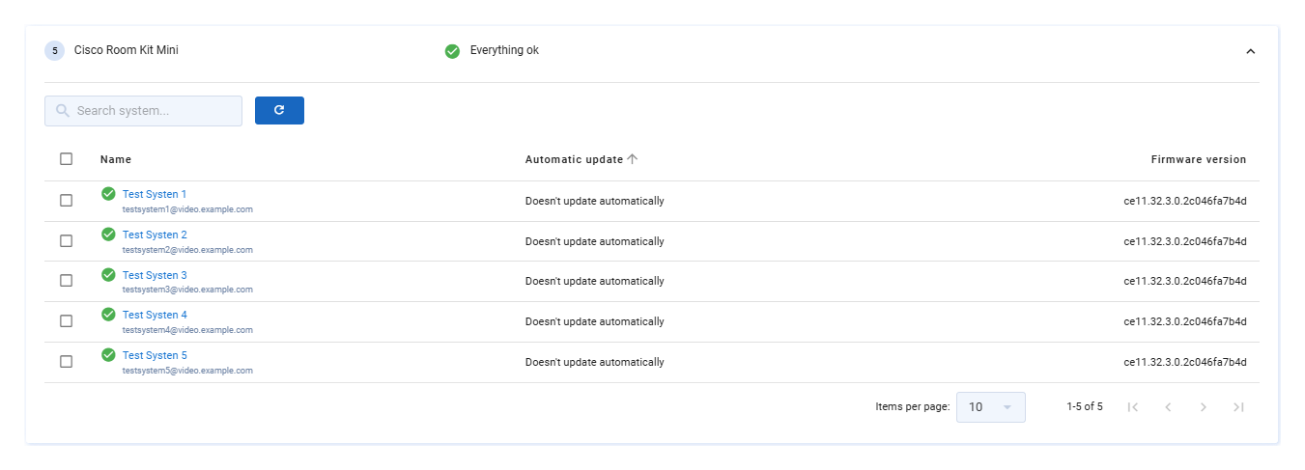Open the Items per page dropdown

pos(990,407)
